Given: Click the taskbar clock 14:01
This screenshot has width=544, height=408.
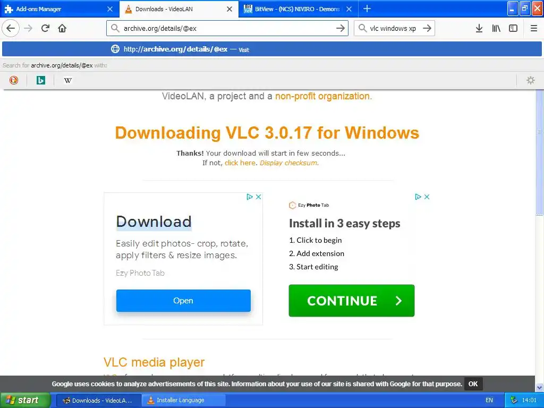Looking at the screenshot, I should point(529,400).
